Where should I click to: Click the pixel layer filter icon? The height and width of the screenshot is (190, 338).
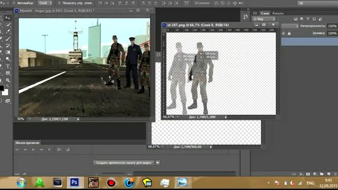[296, 19]
